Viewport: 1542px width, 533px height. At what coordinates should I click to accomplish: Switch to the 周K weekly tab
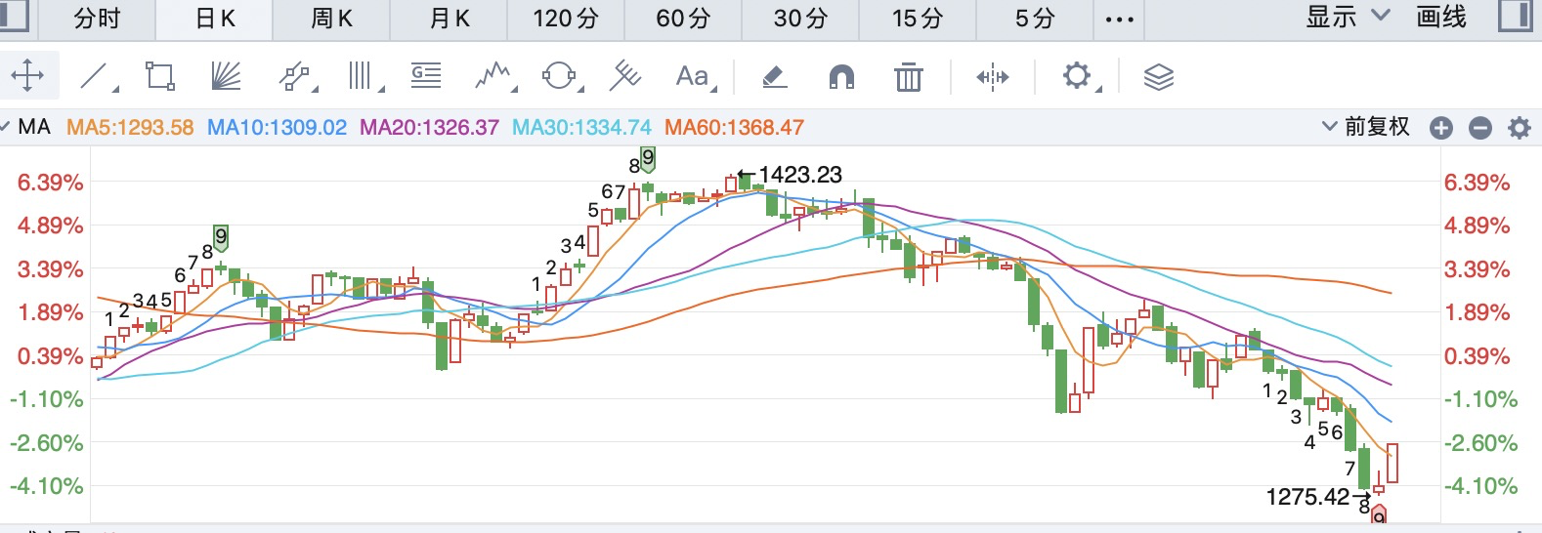[x=331, y=19]
